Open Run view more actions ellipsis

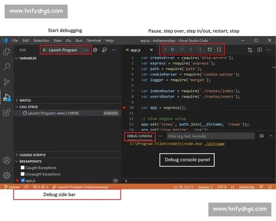pyautogui.click(x=114, y=50)
